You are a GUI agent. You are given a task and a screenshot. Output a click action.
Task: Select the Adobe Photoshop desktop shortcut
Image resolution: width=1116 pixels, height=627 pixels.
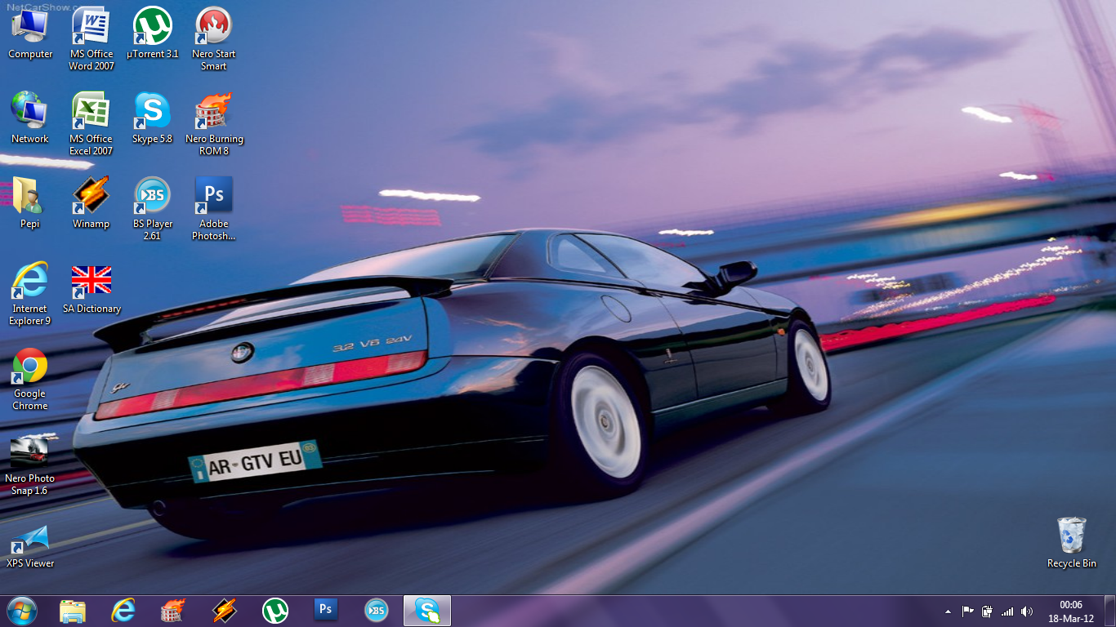tap(214, 196)
